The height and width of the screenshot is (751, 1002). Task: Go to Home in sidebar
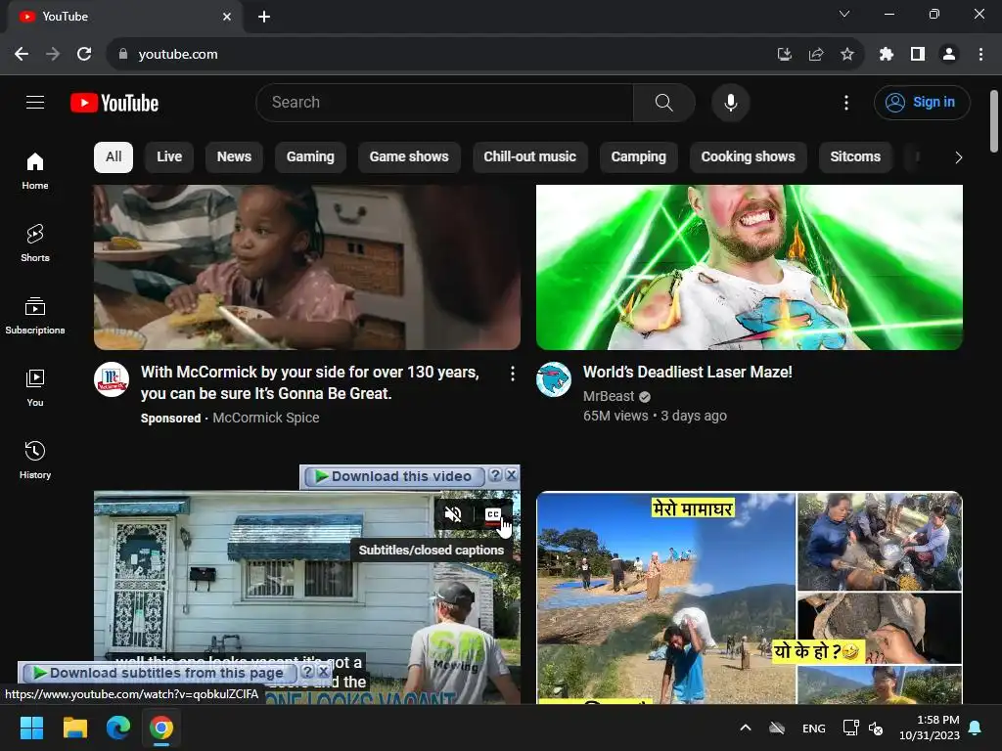[x=35, y=171]
